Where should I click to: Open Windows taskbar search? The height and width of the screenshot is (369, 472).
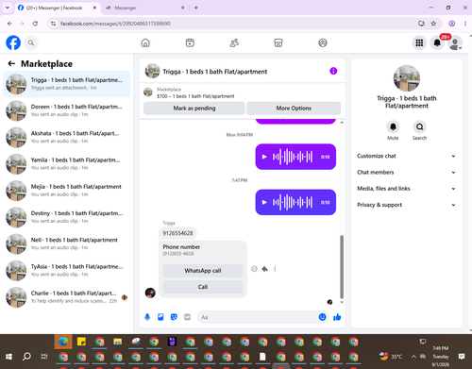(26, 357)
